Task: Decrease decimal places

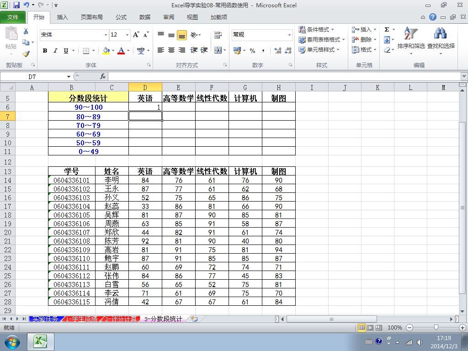Action: point(288,51)
